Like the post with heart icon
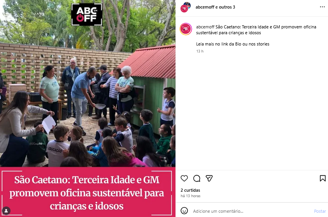Image resolution: width=328 pixels, height=217 pixels. (x=184, y=178)
